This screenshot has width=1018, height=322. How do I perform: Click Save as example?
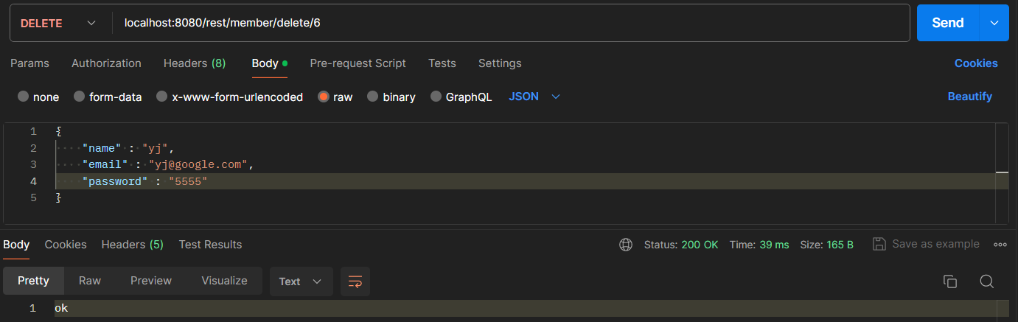pos(935,244)
